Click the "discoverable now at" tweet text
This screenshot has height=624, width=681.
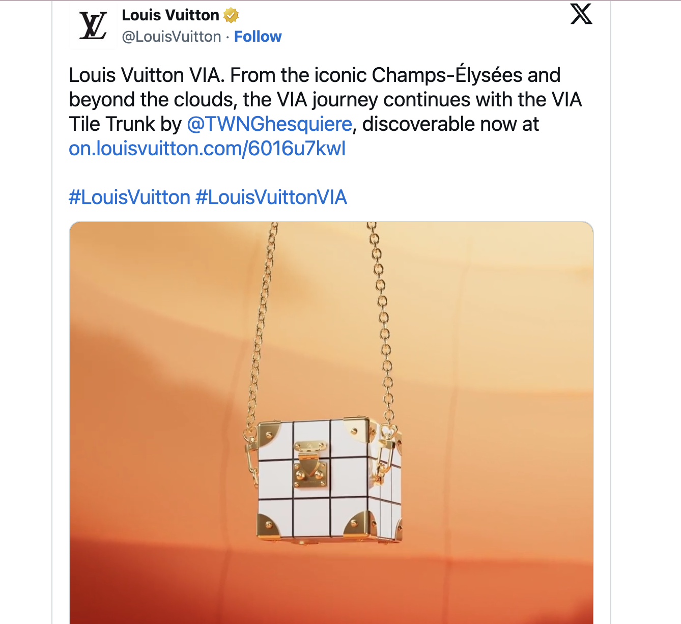[450, 124]
